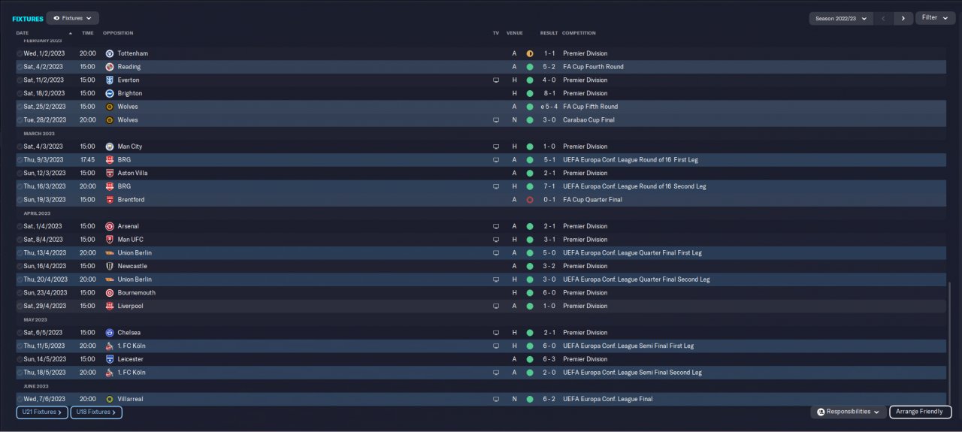Sort by the Competition column header
Screen dimensions: 962x432
(x=579, y=33)
